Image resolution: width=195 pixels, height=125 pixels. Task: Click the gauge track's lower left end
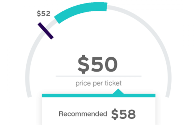(x=29, y=95)
